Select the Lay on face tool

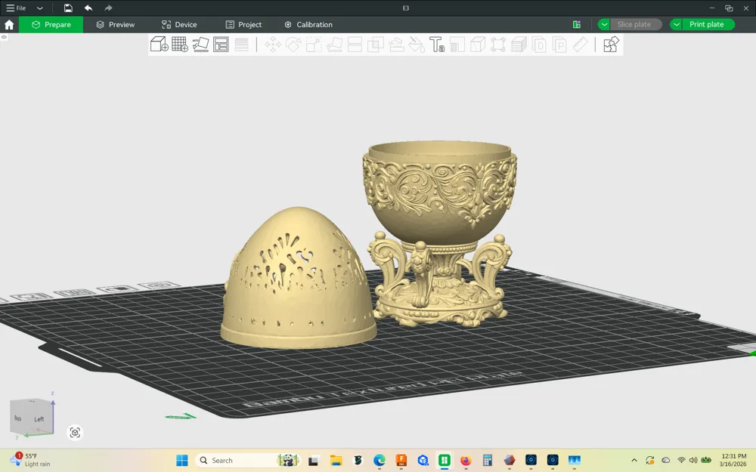pos(335,45)
